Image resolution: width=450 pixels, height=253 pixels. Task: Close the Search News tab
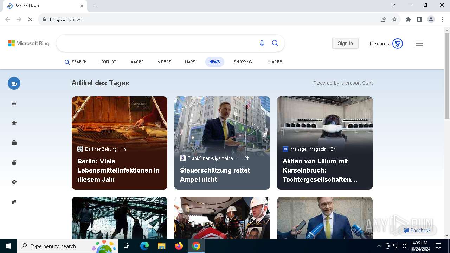click(82, 6)
